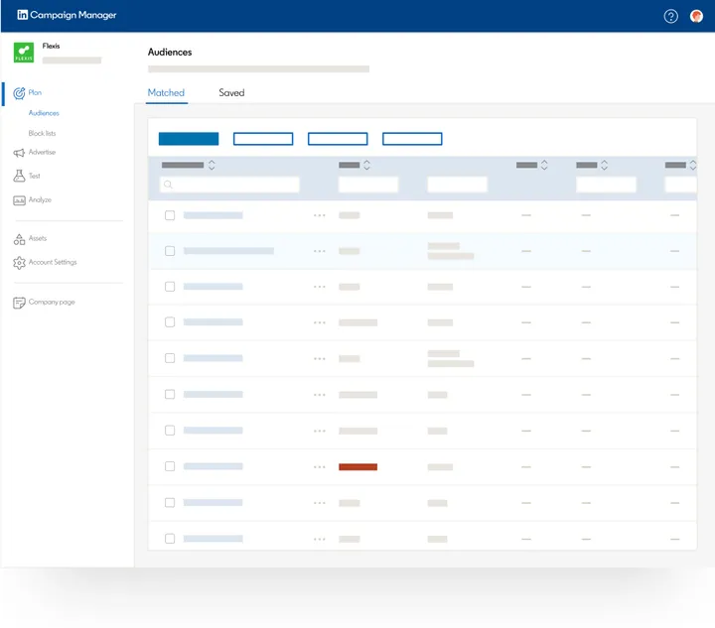The image size is (715, 628).
Task: Sort by the second column using its arrows
Action: tap(366, 165)
